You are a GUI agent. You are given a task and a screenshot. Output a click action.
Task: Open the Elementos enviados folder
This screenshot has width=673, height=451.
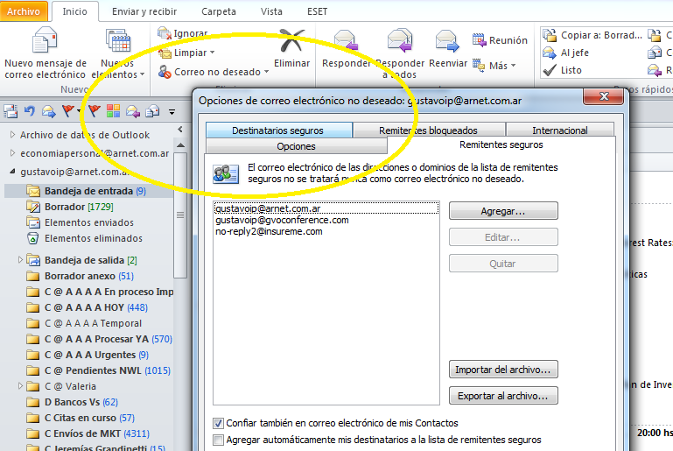point(89,222)
